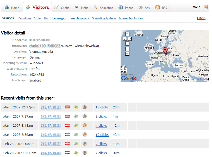The height and width of the screenshot is (157, 212).
Task: Click the calendar icon next to Mar 1
Action: (x=206, y=7)
